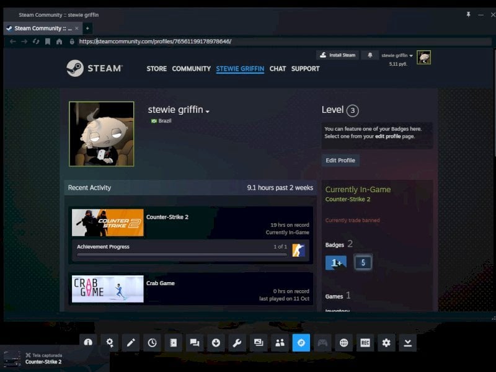The height and width of the screenshot is (372, 496).
Task: Open the edit profile link in badge box
Action: tap(388, 136)
